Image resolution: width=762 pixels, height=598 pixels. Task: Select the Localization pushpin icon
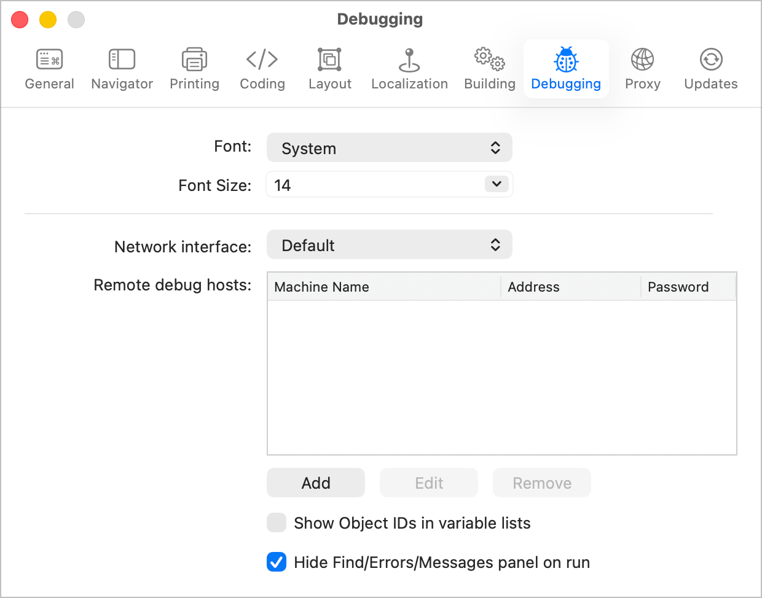point(409,68)
